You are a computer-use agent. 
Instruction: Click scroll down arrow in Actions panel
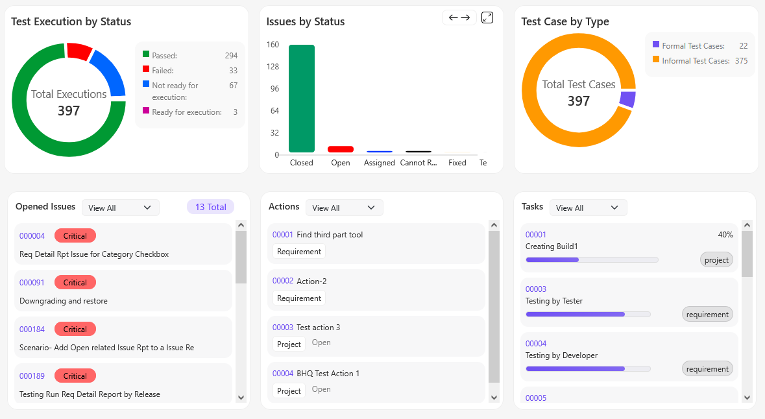click(x=494, y=397)
